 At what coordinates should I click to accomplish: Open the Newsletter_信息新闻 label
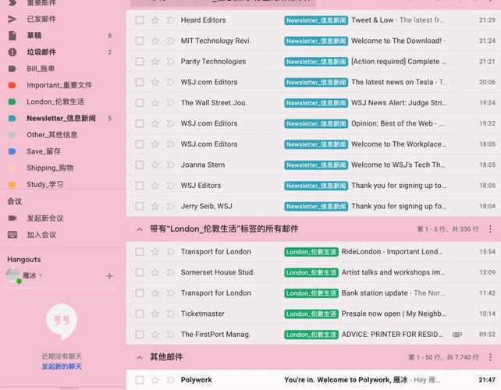(61, 119)
